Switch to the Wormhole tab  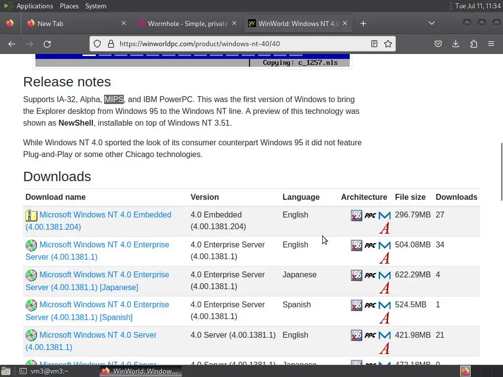click(187, 24)
